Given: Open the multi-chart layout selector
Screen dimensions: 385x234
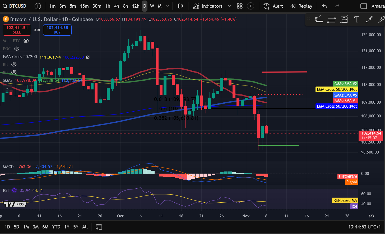Looking at the screenshot, I should [x=240, y=6].
